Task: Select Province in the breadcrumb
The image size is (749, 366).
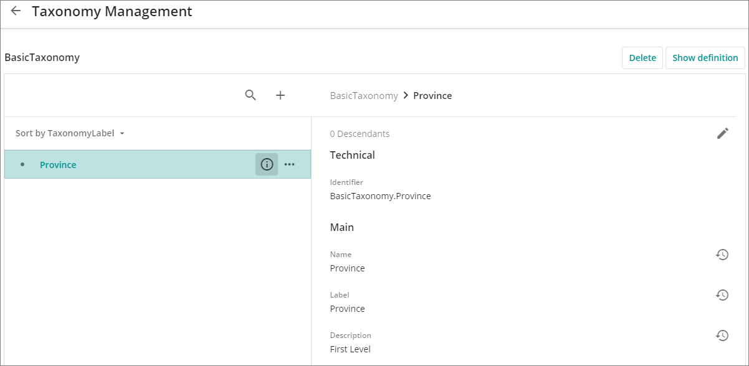Action: coord(432,96)
